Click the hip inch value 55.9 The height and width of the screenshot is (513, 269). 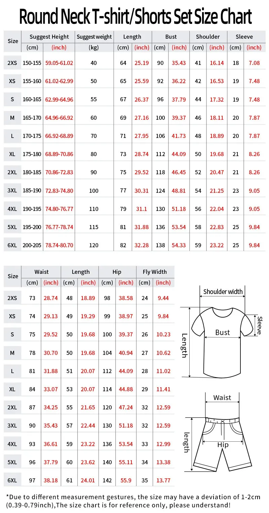126,480
